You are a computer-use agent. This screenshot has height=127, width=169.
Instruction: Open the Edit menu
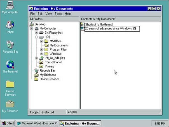(40, 14)
